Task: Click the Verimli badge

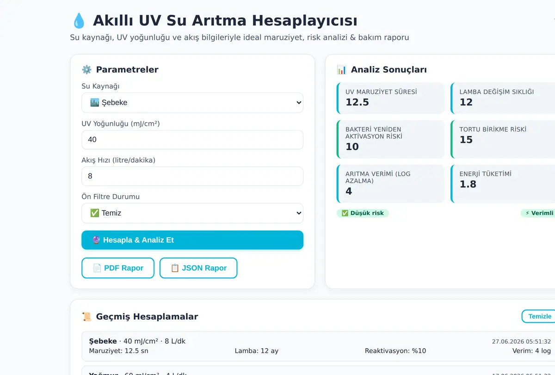Action: point(538,213)
